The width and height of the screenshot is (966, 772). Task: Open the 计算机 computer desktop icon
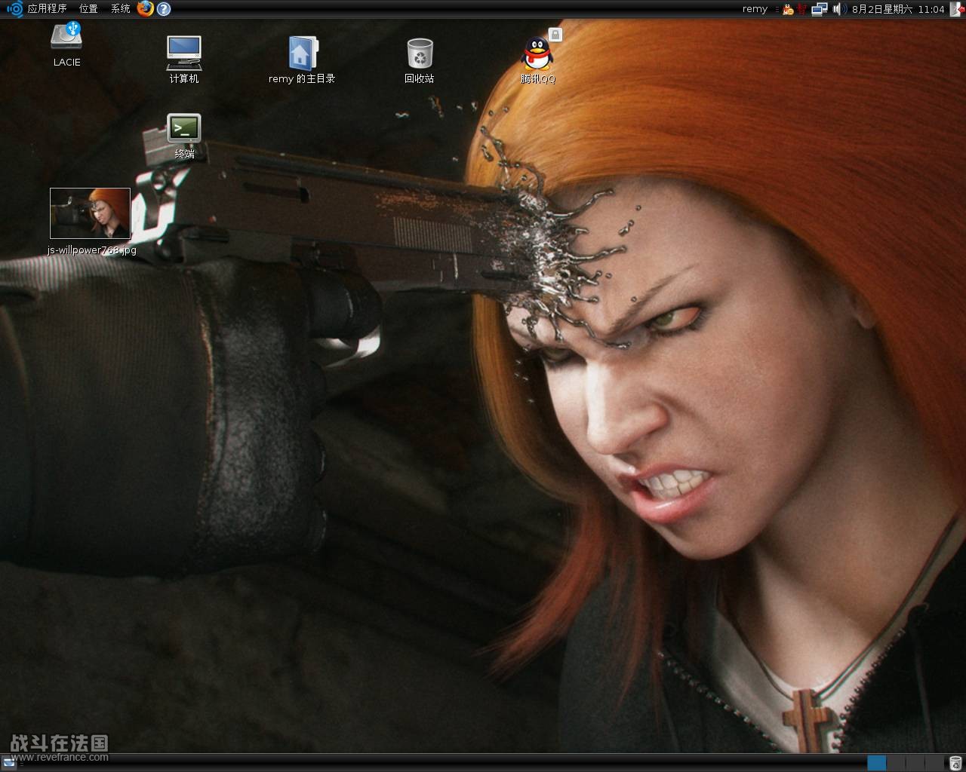click(x=183, y=53)
